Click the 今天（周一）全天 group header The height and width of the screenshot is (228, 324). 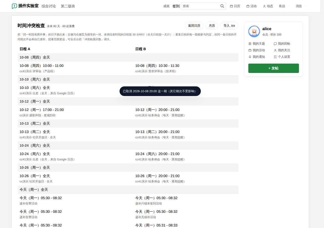click(128, 189)
